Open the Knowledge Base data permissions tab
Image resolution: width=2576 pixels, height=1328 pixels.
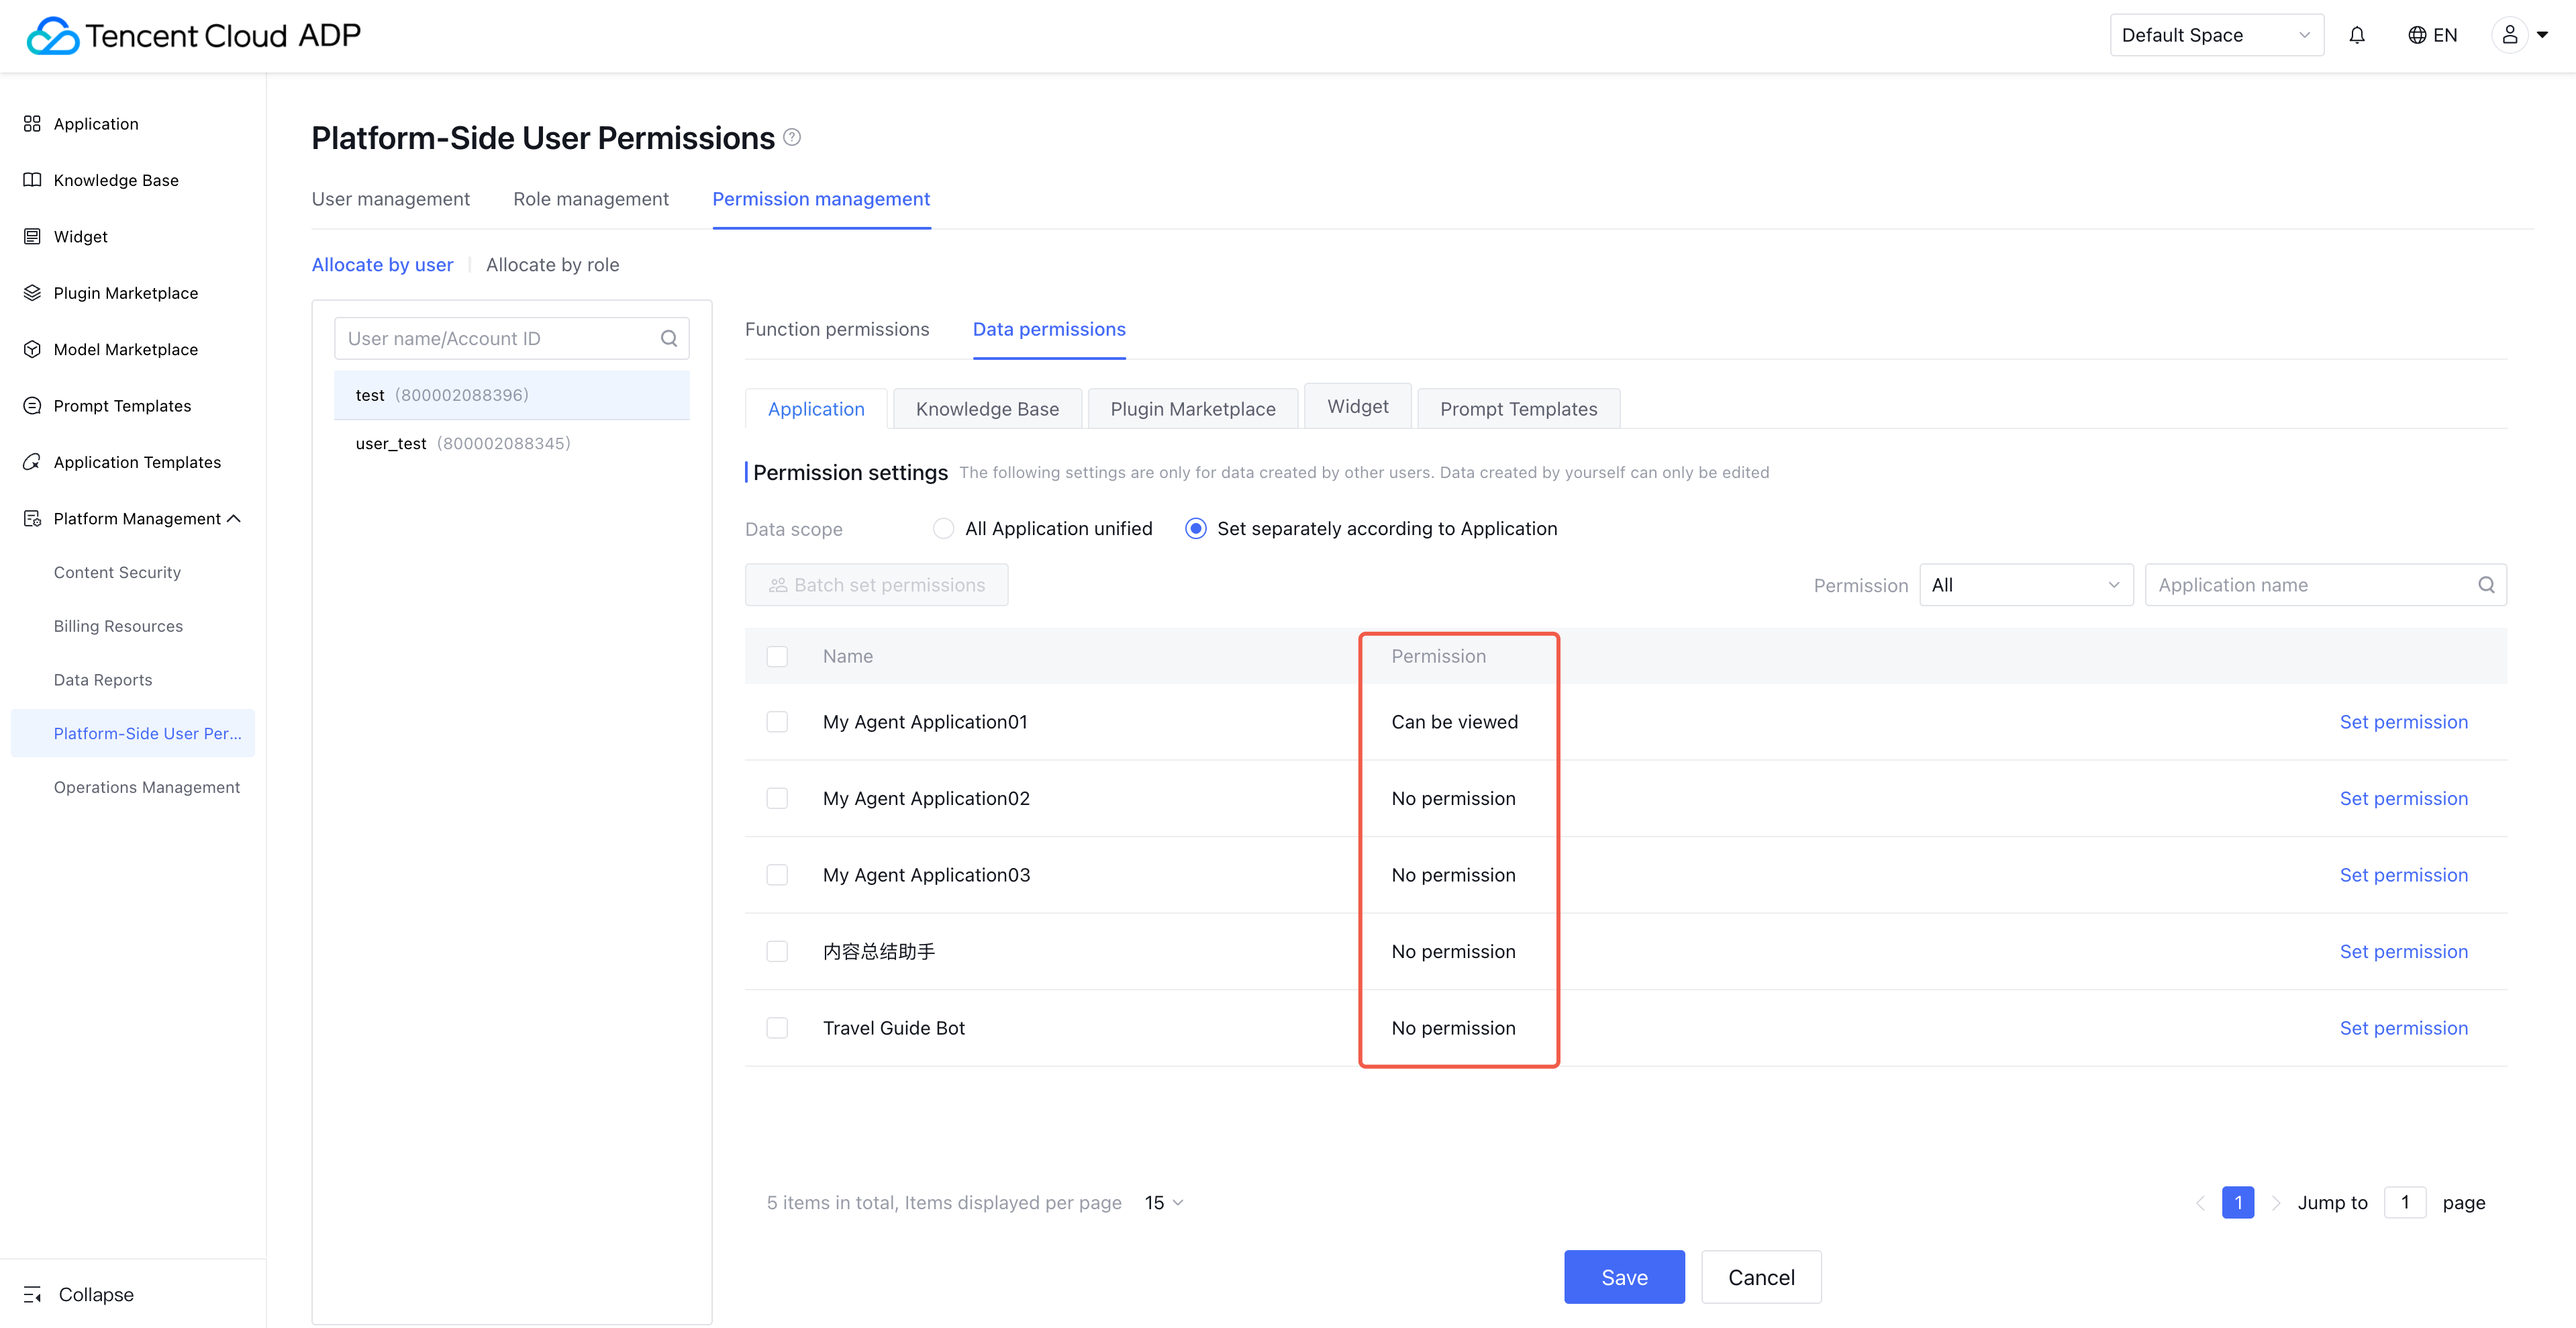pos(987,409)
